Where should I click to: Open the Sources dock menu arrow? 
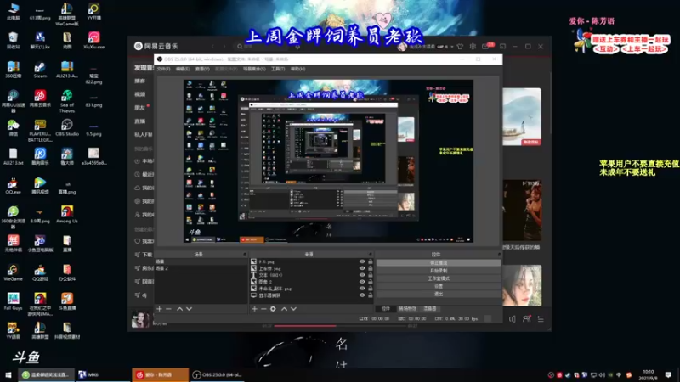point(371,254)
